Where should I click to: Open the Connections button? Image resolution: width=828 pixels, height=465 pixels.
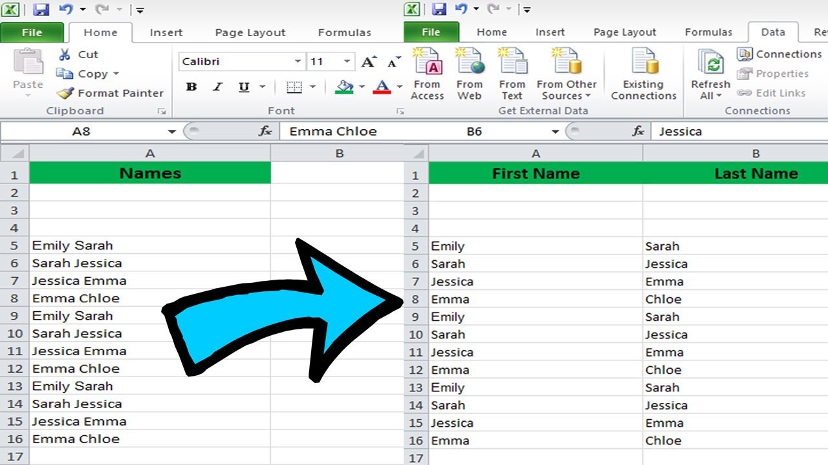pos(779,54)
